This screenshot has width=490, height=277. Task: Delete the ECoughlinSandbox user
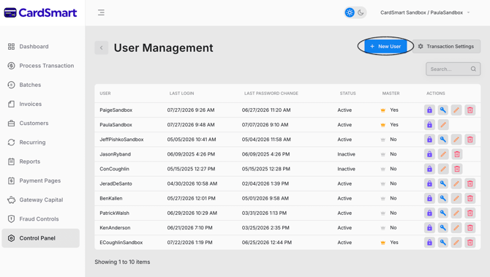coord(470,242)
